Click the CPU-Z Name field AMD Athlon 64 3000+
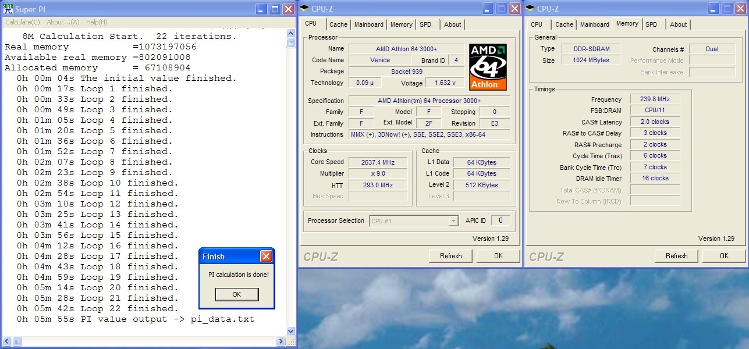The width and height of the screenshot is (749, 349). (x=406, y=49)
